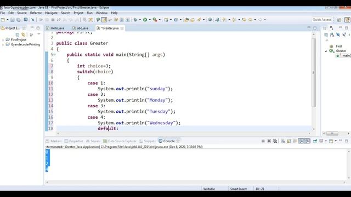
Task: Switch to the Snippets tab
Action: click(148, 141)
